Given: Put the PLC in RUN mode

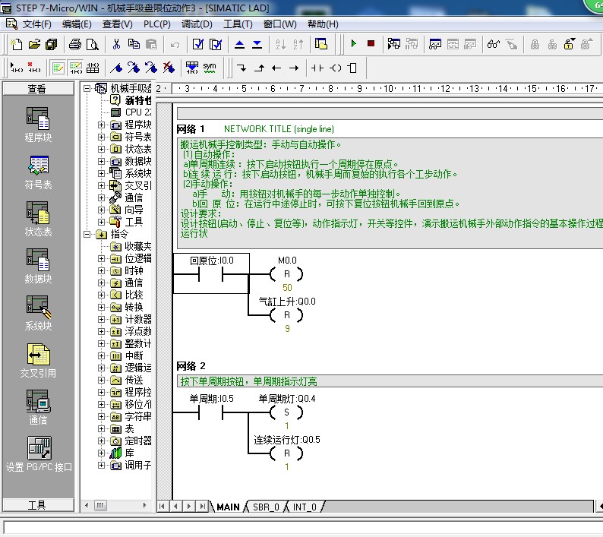Looking at the screenshot, I should click(x=354, y=43).
